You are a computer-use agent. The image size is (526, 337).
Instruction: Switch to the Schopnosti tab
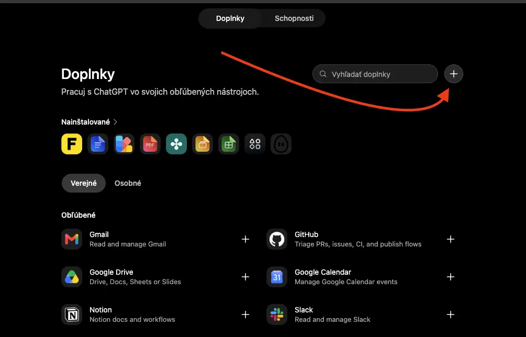(x=294, y=18)
